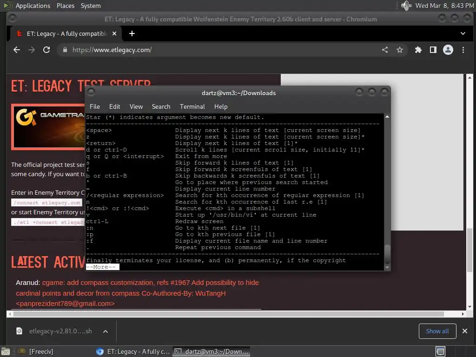Open the Terminal menu

[x=192, y=106]
